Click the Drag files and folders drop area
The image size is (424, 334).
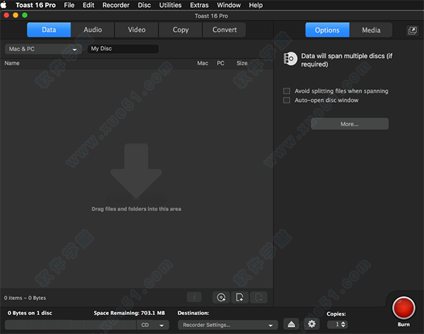pos(136,179)
